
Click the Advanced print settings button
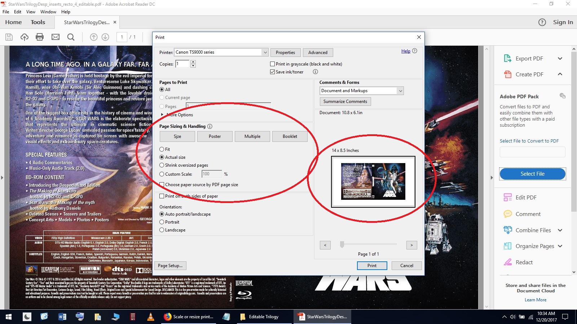(x=318, y=53)
